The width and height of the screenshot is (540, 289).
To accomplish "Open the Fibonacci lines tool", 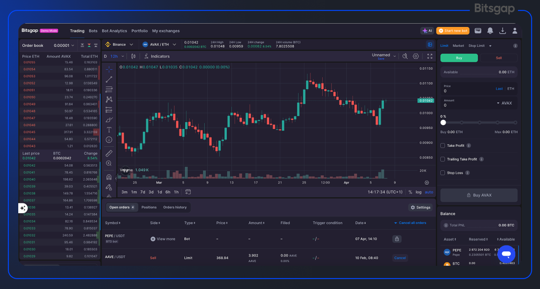I will coord(109,89).
